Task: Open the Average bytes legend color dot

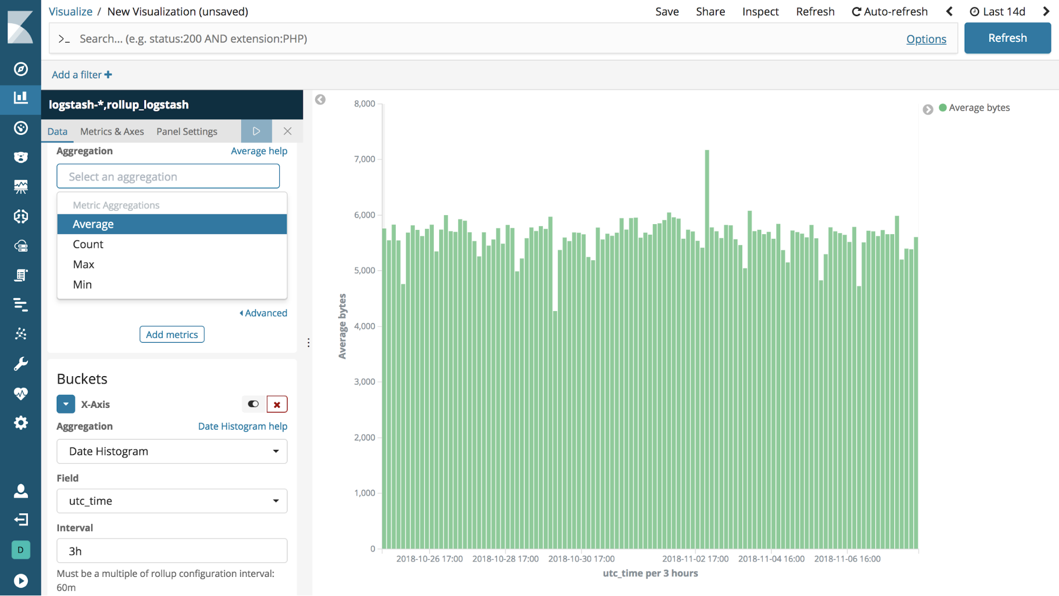Action: [x=942, y=108]
